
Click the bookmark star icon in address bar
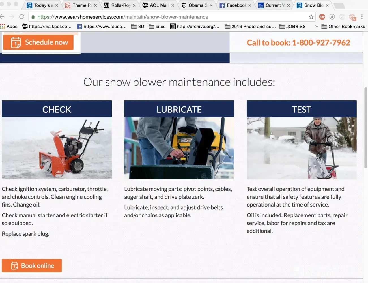click(311, 17)
